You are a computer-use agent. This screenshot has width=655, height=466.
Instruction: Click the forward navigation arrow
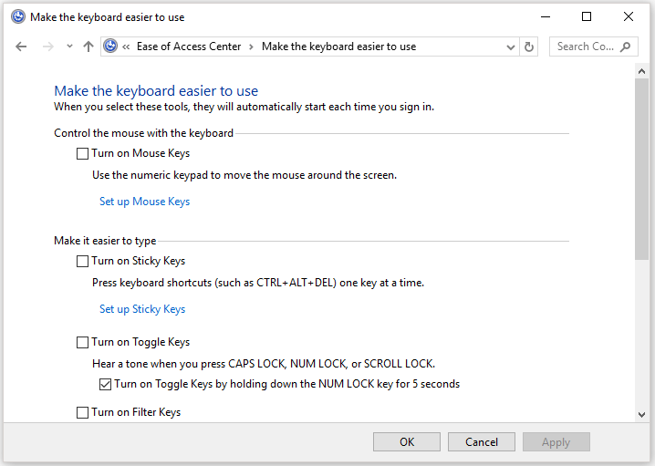pos(48,47)
